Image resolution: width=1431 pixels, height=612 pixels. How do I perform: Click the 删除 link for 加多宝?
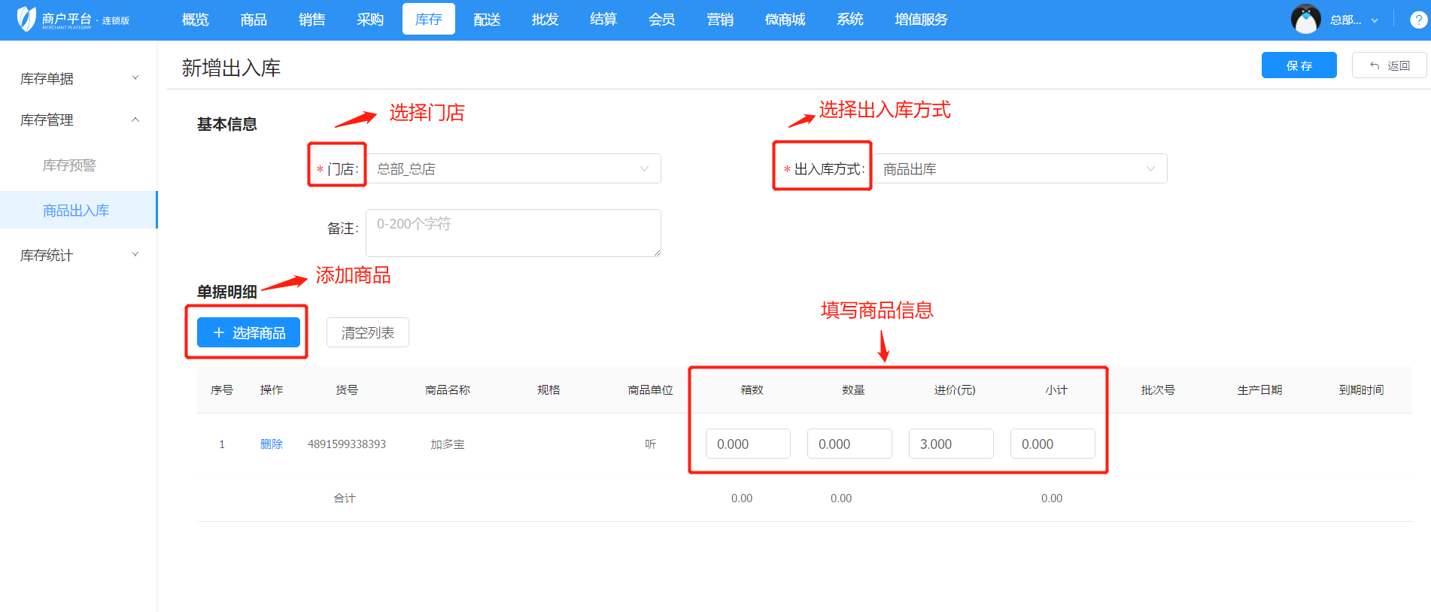(x=271, y=444)
